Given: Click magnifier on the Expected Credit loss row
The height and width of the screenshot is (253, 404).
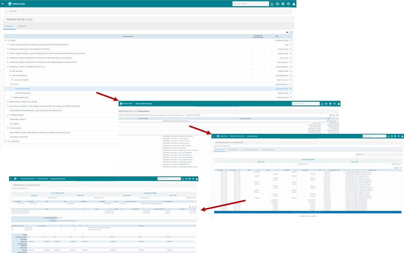Looking at the screenshot, I should click(x=291, y=93).
